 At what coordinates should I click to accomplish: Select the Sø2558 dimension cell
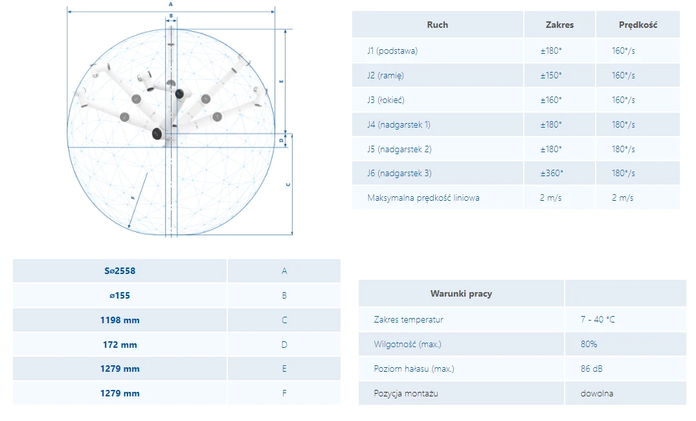coord(120,271)
